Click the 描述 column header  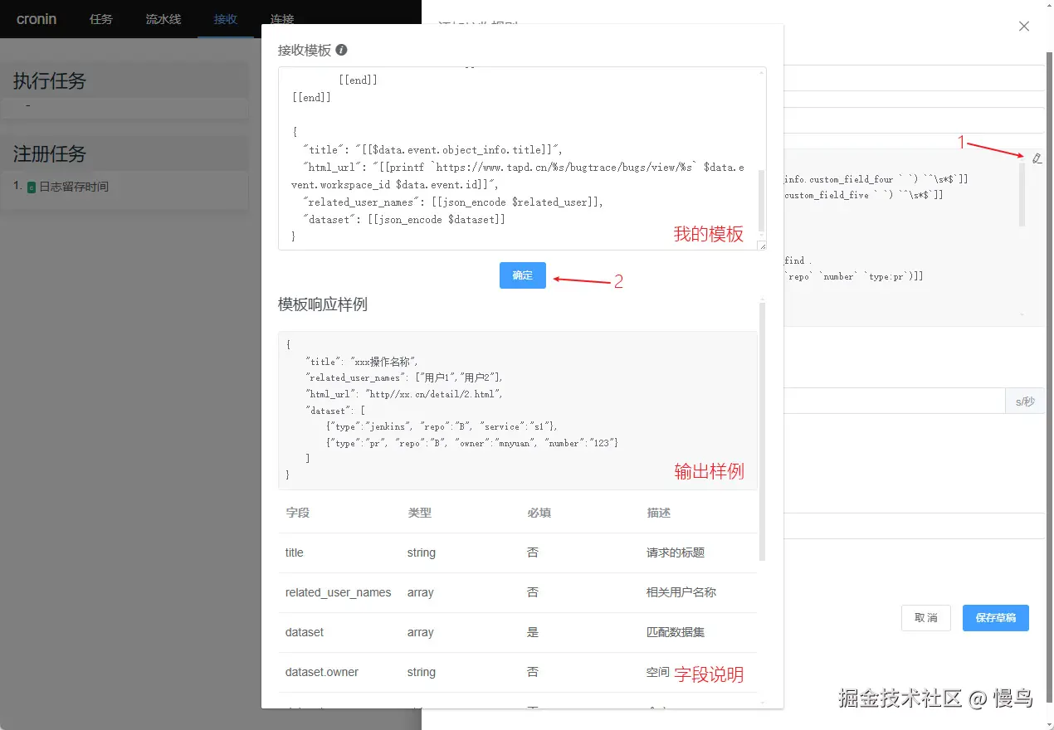(x=659, y=513)
